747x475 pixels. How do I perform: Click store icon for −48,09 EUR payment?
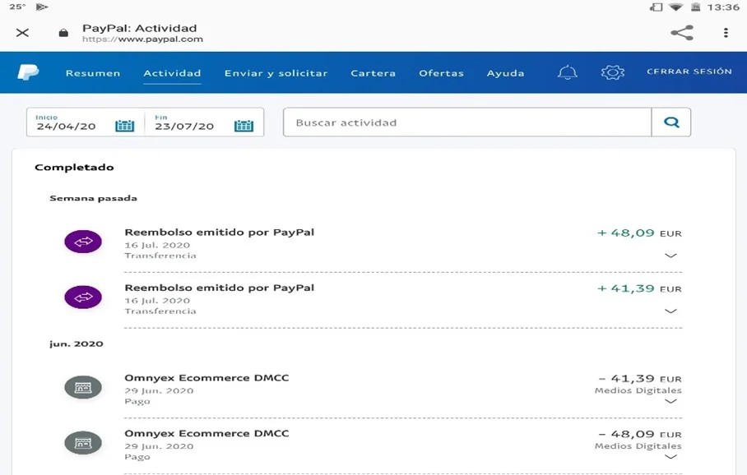tap(83, 443)
